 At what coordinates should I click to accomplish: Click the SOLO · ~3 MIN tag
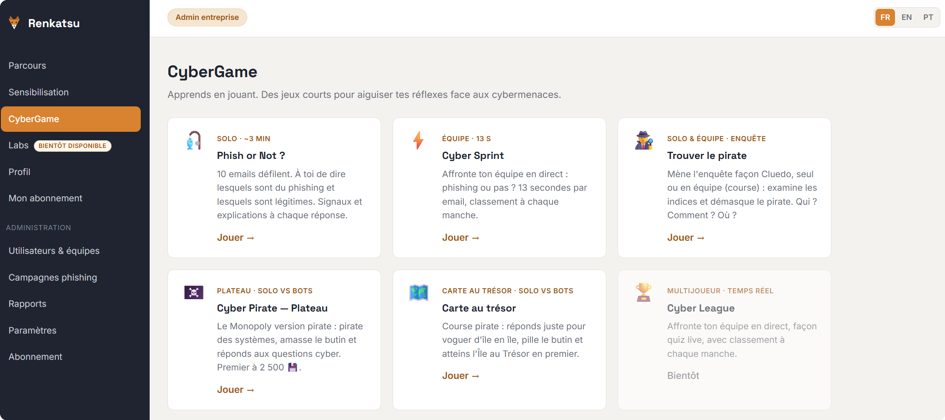tap(243, 139)
